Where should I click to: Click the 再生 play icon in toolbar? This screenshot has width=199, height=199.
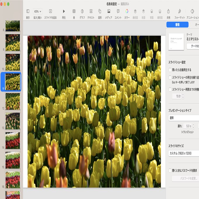click(x=64, y=11)
